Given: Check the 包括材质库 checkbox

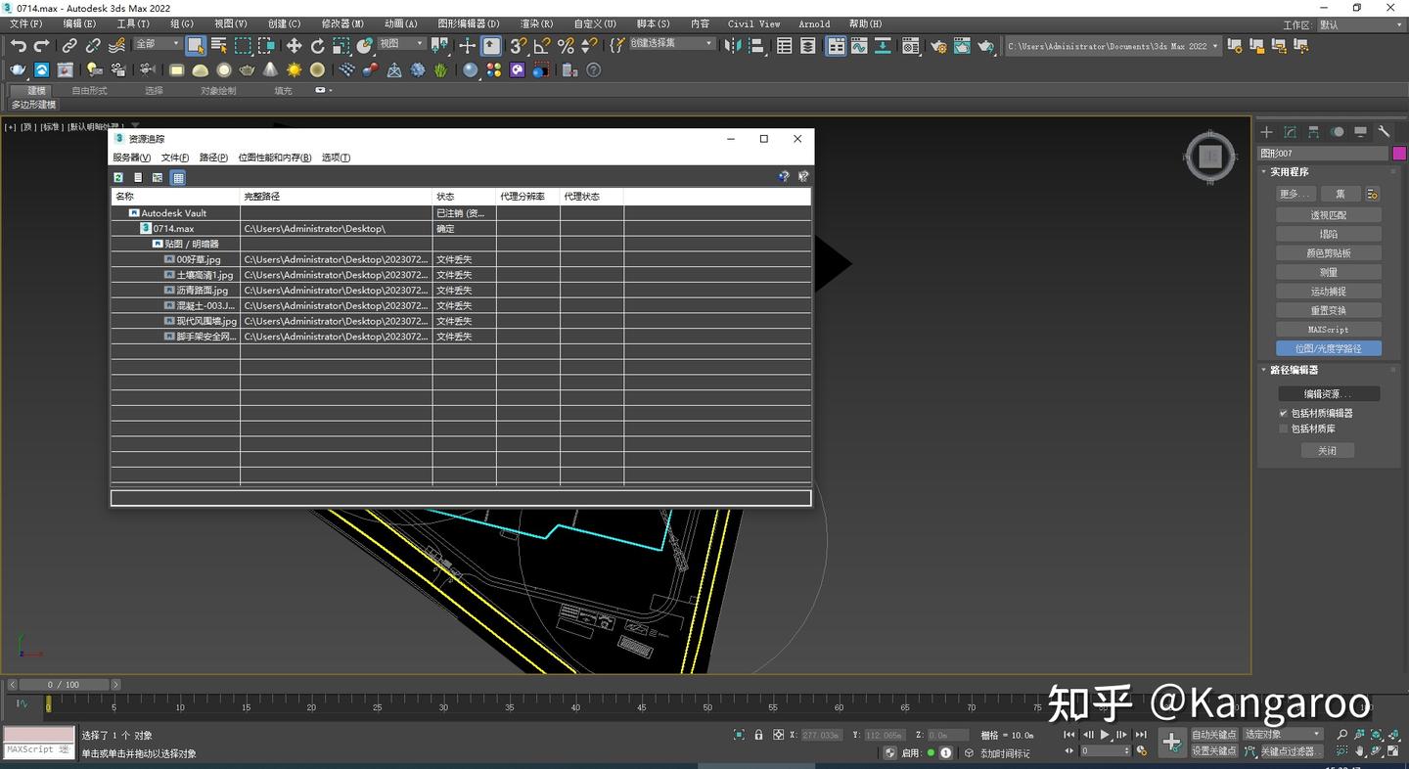Looking at the screenshot, I should click(x=1284, y=429).
